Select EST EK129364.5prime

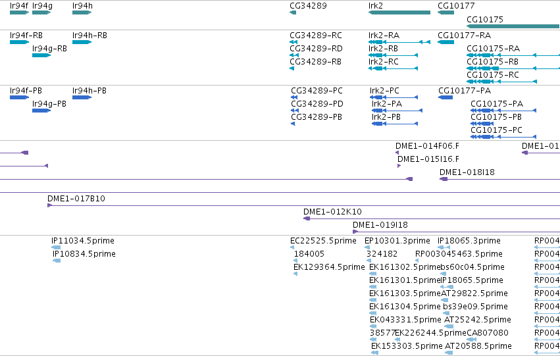pos(329,267)
